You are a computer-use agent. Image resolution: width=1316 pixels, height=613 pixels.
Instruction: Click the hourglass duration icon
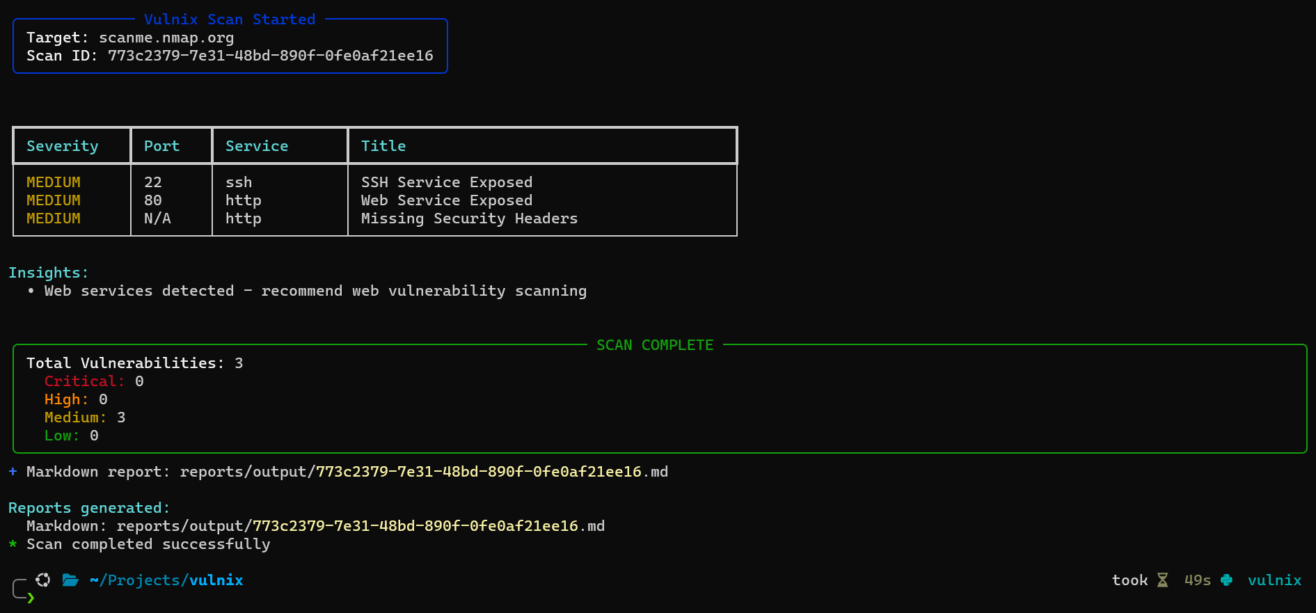coord(1162,580)
